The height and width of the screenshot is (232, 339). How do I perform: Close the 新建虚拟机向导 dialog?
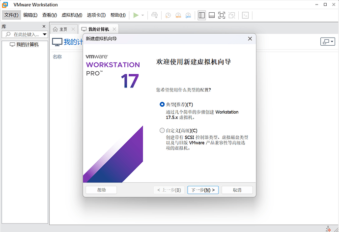point(250,39)
